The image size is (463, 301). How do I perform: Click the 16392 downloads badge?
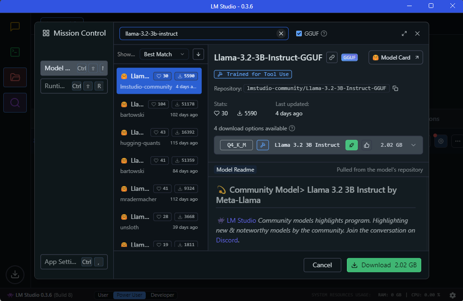point(185,132)
